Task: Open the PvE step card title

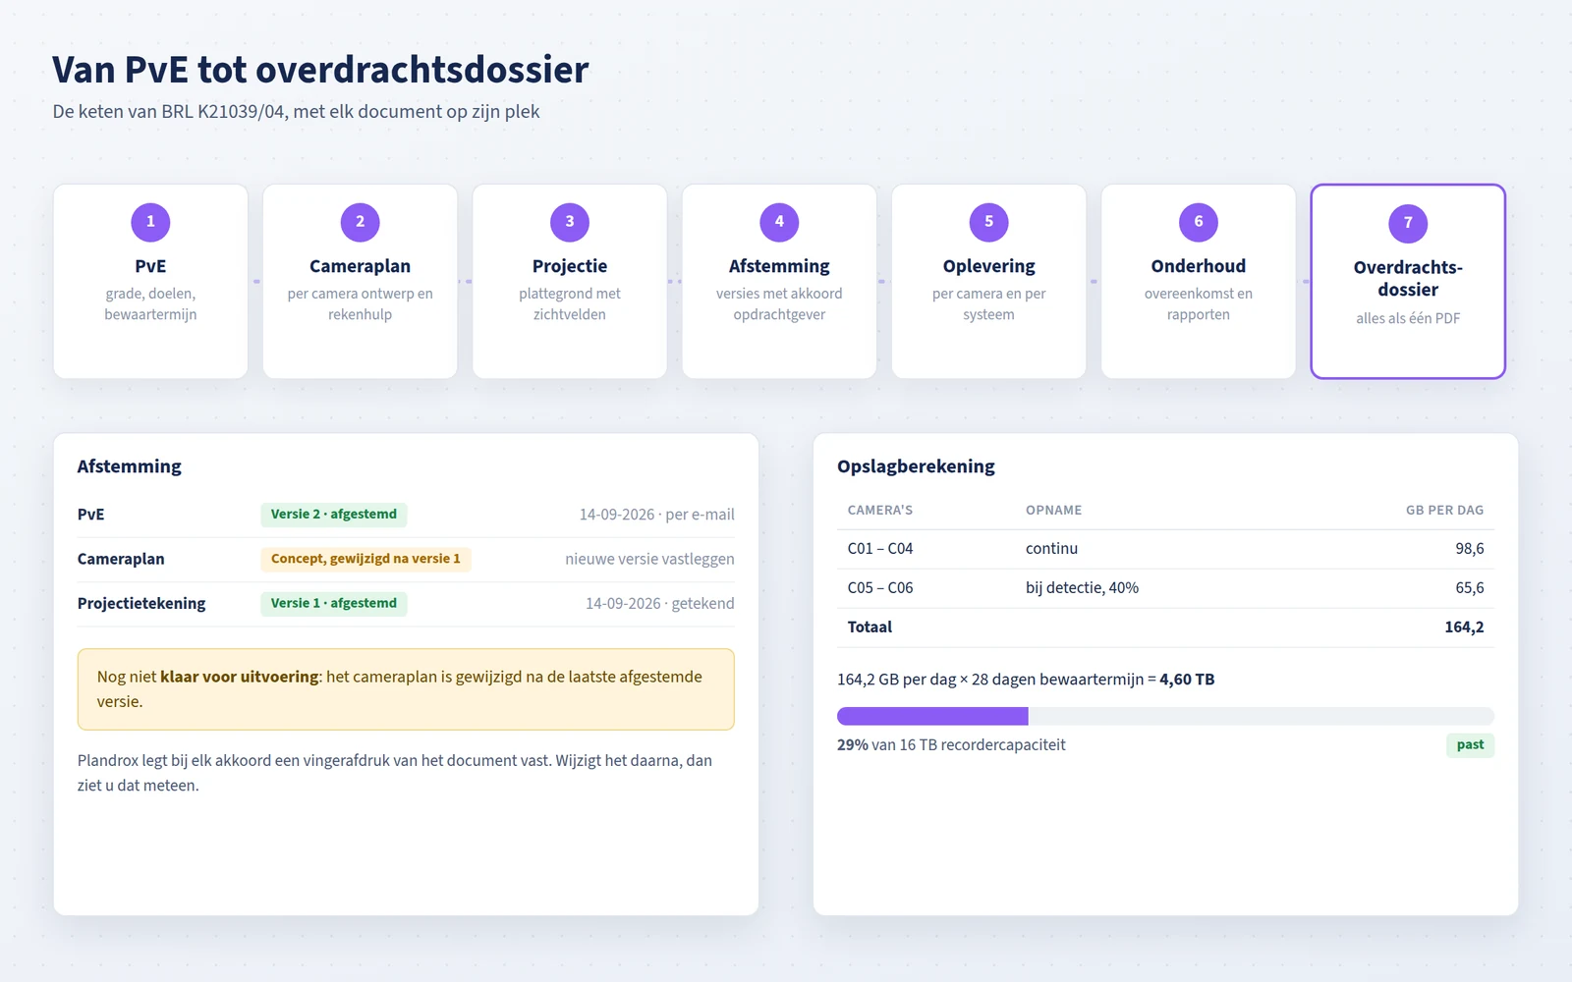Action: pyautogui.click(x=150, y=266)
